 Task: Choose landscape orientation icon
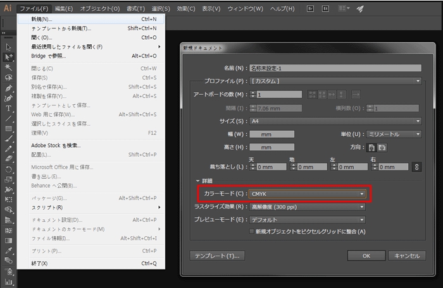click(382, 148)
